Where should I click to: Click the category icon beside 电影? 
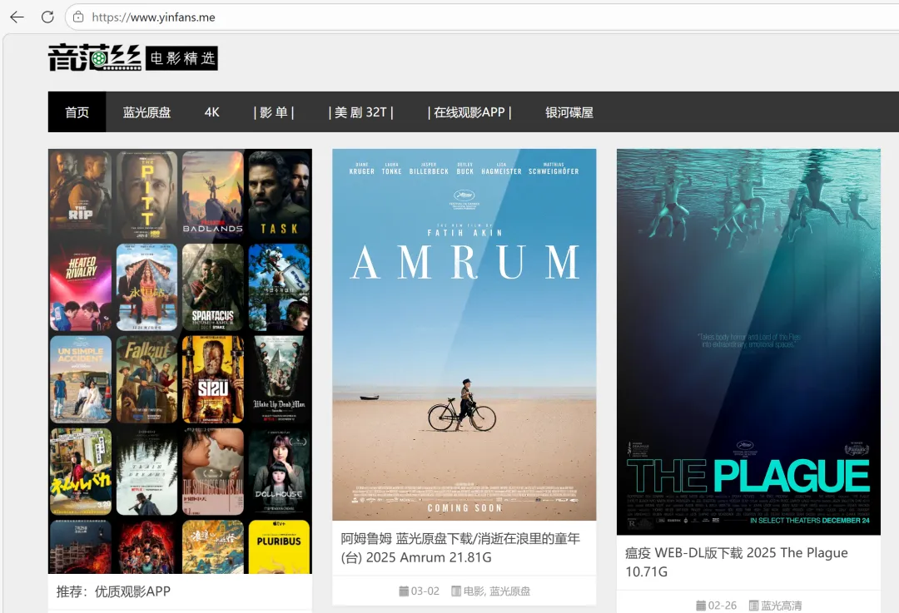coord(456,591)
